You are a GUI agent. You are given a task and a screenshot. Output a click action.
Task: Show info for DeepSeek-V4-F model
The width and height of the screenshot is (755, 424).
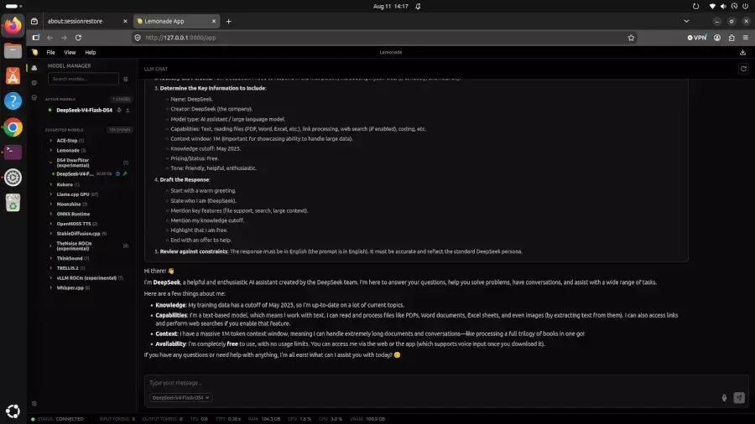117,174
